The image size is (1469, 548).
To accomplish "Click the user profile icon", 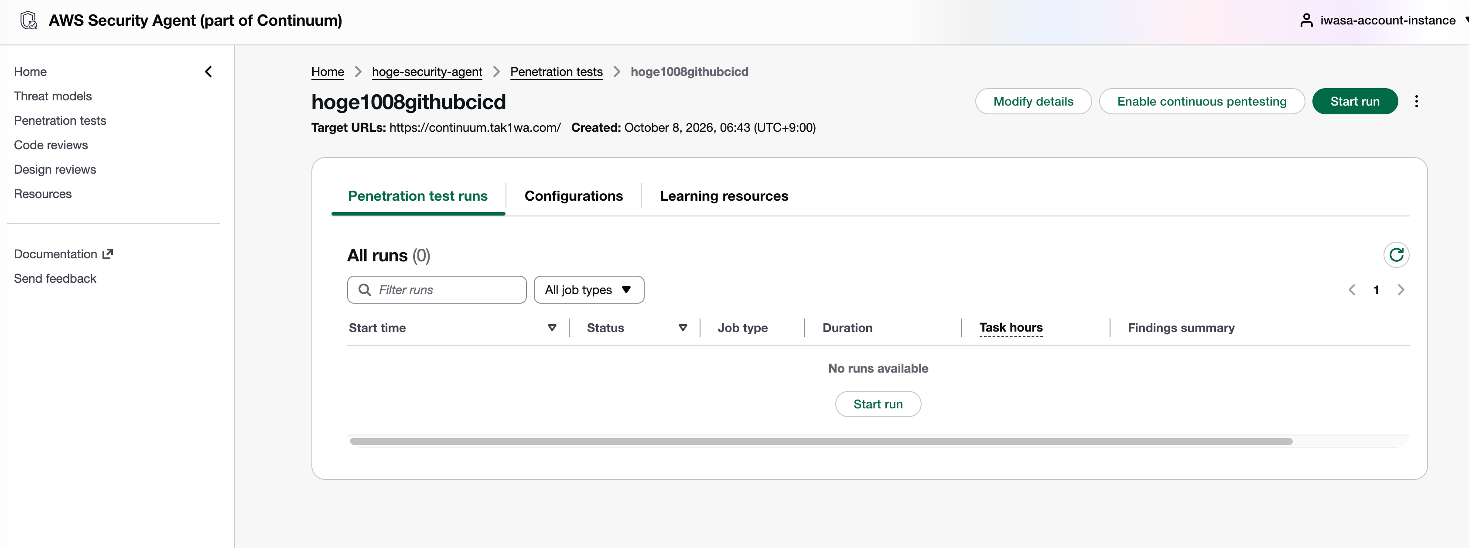I will pyautogui.click(x=1306, y=21).
